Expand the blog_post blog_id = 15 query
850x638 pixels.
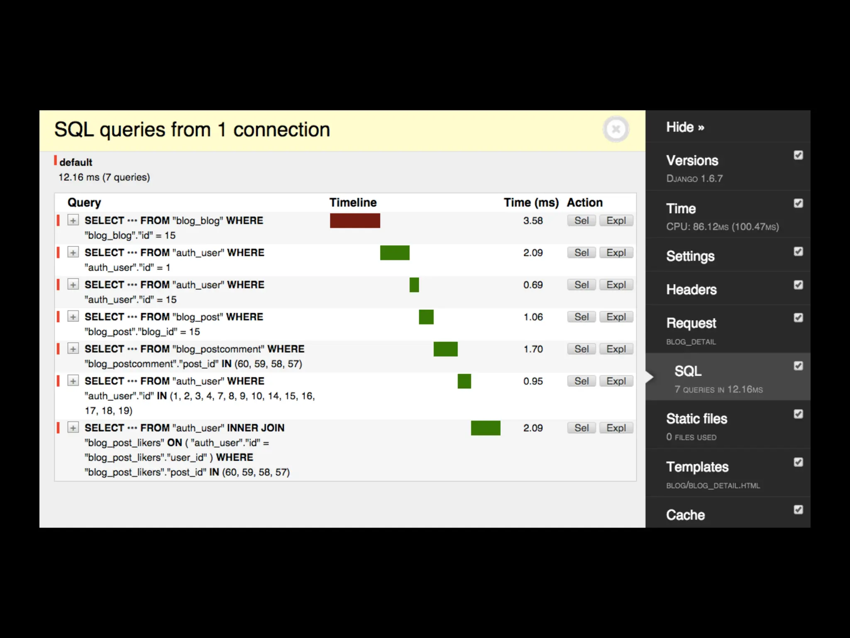(x=73, y=317)
